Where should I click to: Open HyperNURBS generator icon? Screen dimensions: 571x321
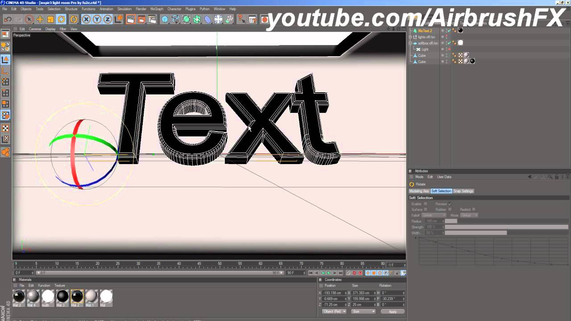coord(186,19)
